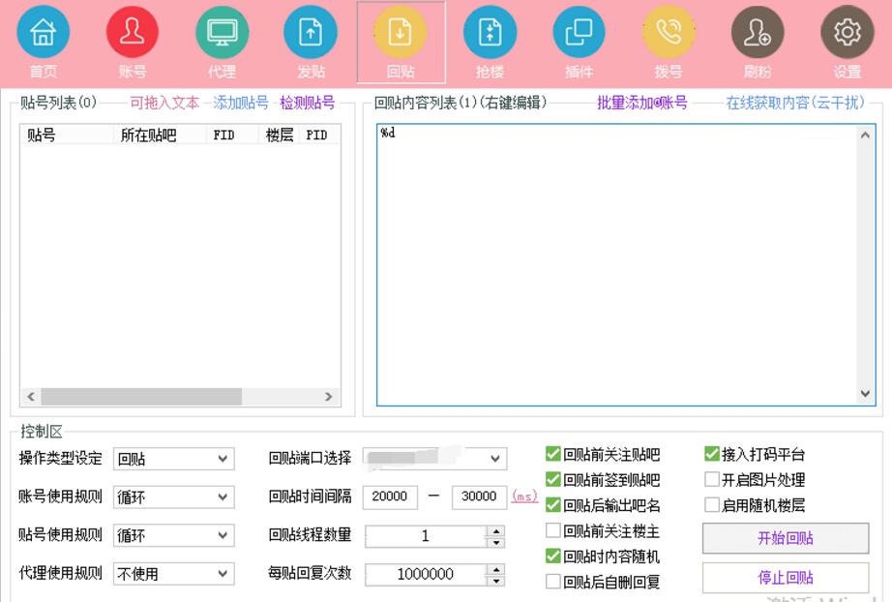Click the 可拖入文本 link
Image resolution: width=892 pixels, height=602 pixels.
164,103
